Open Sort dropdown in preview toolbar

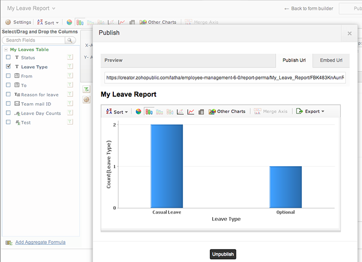[118, 111]
